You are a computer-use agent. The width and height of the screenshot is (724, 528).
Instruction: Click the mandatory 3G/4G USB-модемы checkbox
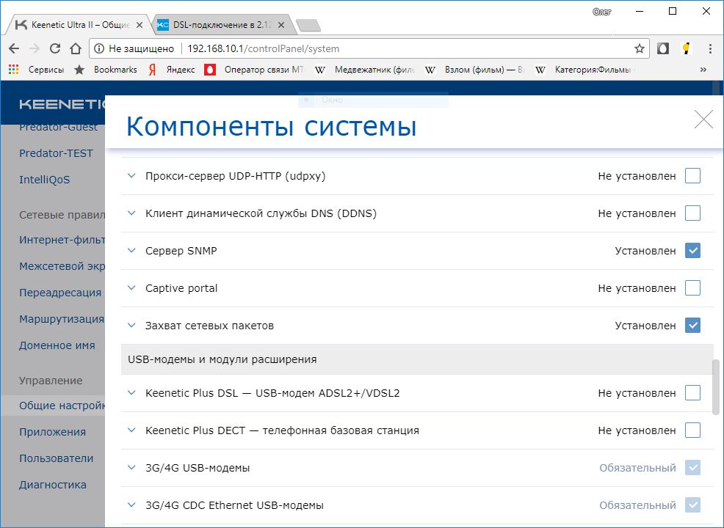(692, 468)
